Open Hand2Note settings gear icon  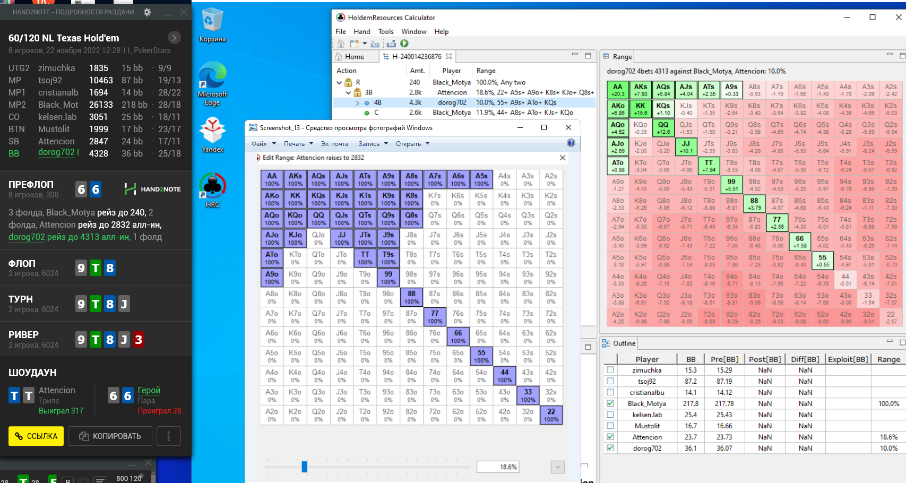(x=148, y=12)
